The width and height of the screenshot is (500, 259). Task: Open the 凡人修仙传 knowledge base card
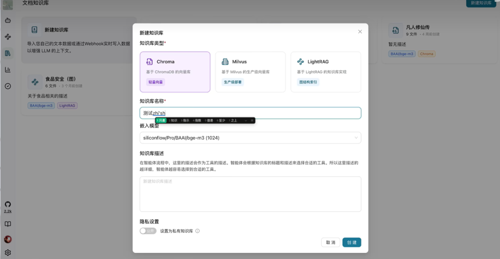click(x=440, y=40)
